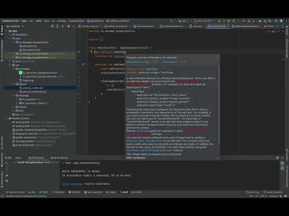Expand the Gradle Scripts node
The width and height of the screenshot is (289, 216).
pos(7,118)
